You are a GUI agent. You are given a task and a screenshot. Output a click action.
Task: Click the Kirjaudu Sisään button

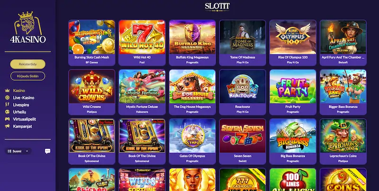(x=28, y=76)
